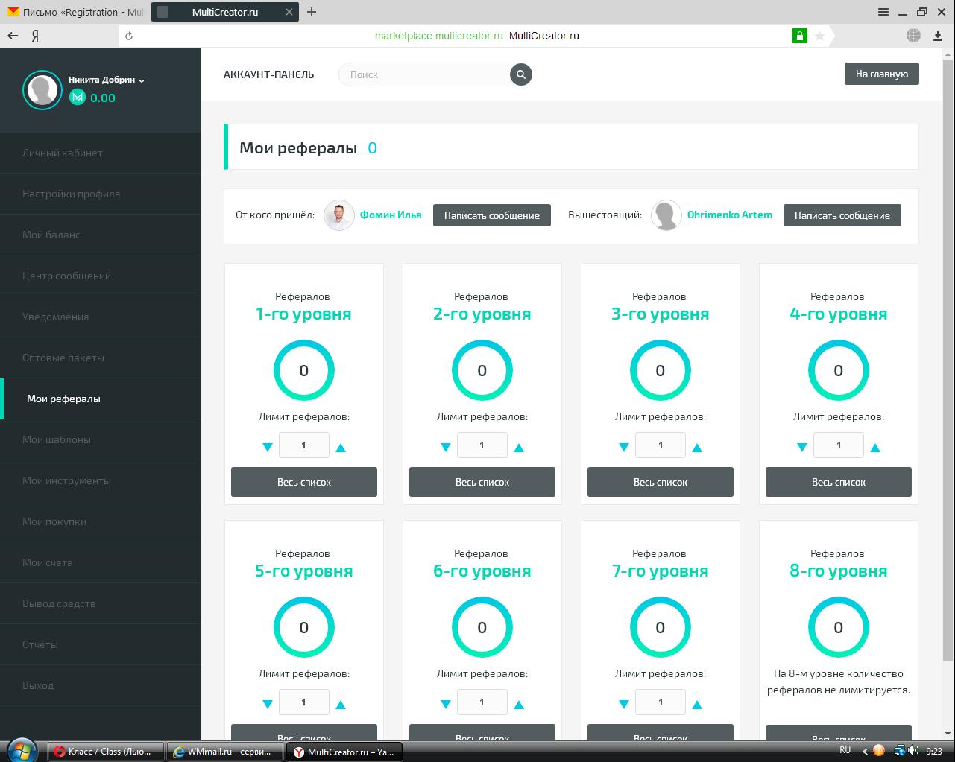
Task: Click the green secure lock icon
Action: pos(800,36)
